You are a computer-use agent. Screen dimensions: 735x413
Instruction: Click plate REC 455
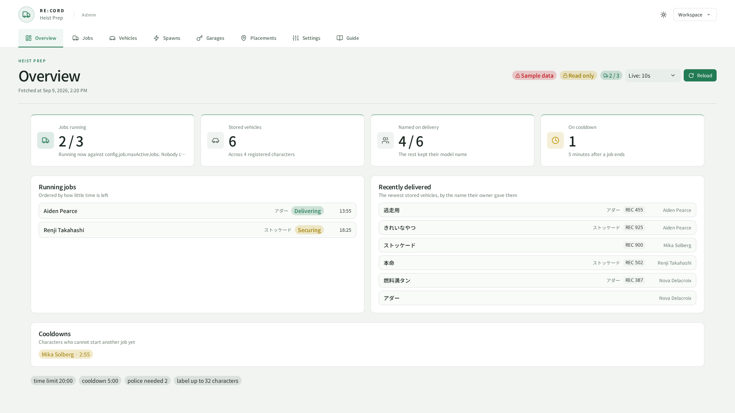click(x=634, y=210)
